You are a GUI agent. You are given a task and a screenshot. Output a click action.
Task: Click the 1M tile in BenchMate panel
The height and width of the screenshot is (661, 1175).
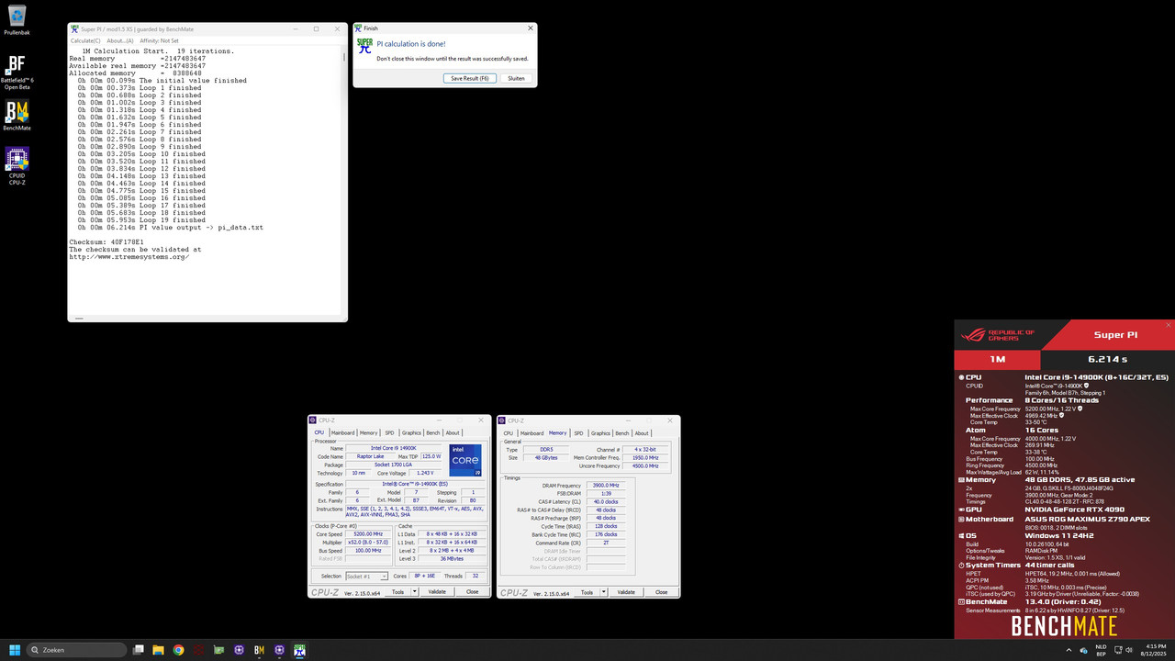tap(997, 360)
